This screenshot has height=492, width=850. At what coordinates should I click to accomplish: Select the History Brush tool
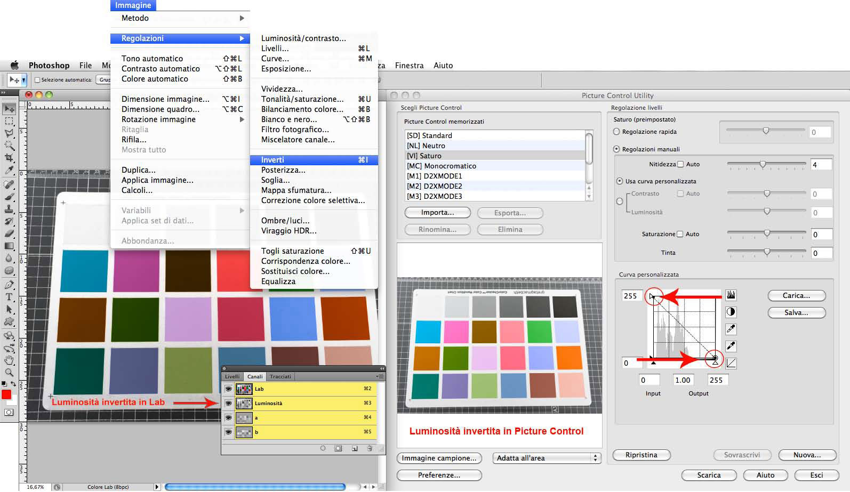point(9,221)
